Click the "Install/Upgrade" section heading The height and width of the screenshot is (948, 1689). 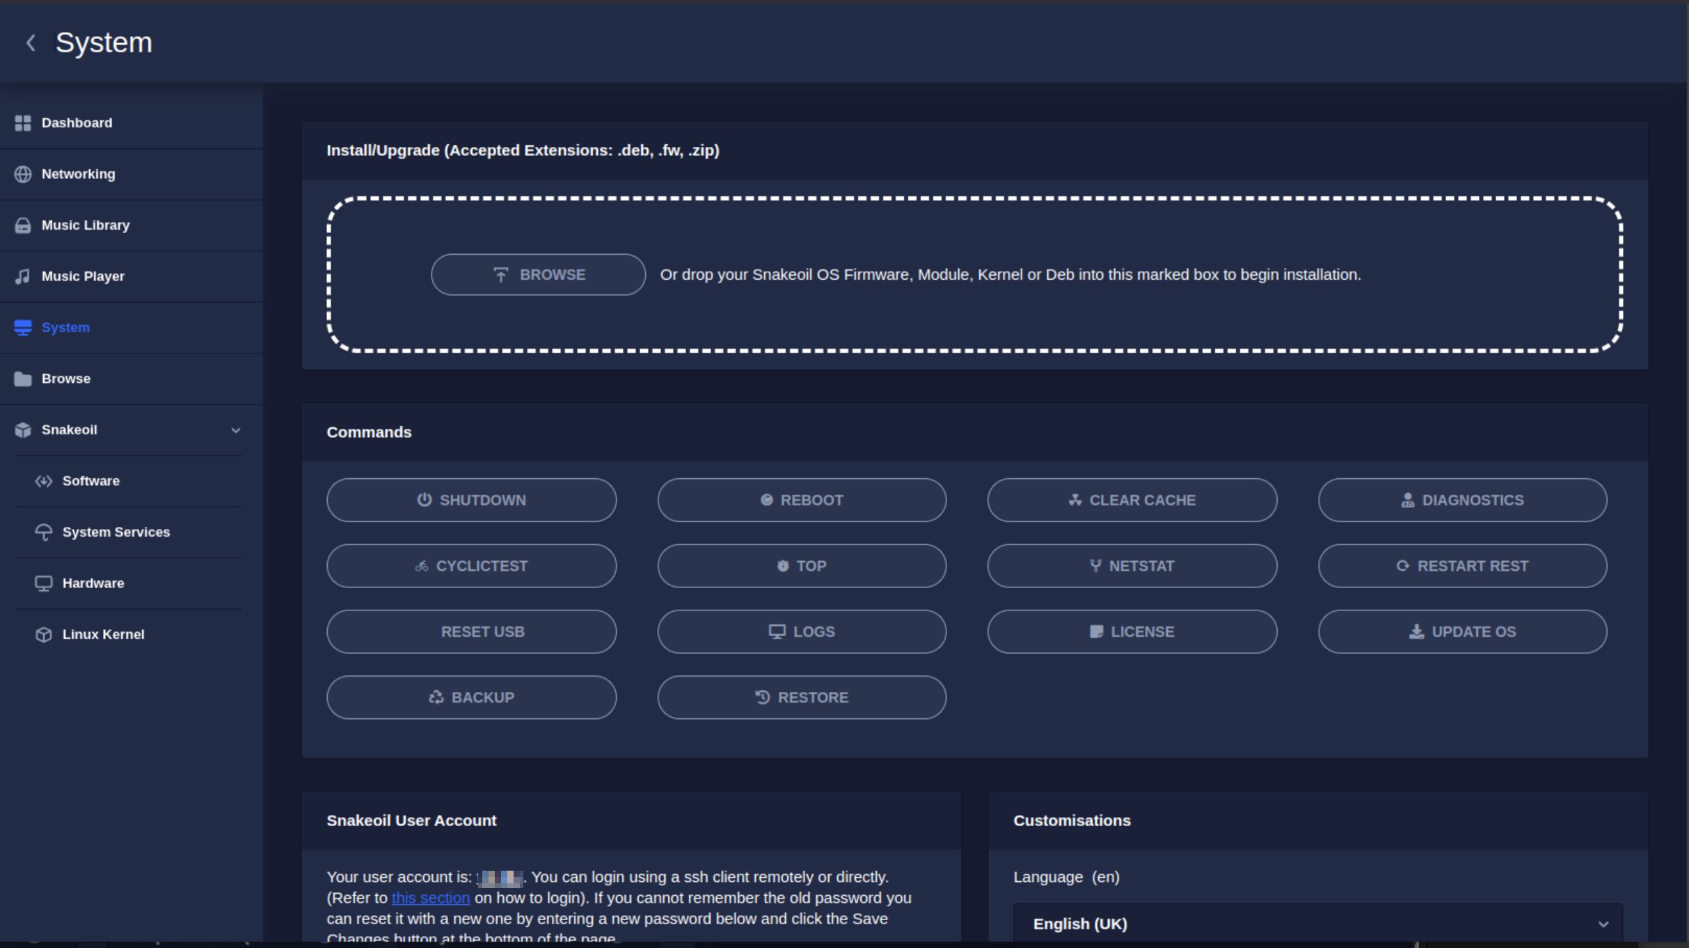(x=523, y=150)
